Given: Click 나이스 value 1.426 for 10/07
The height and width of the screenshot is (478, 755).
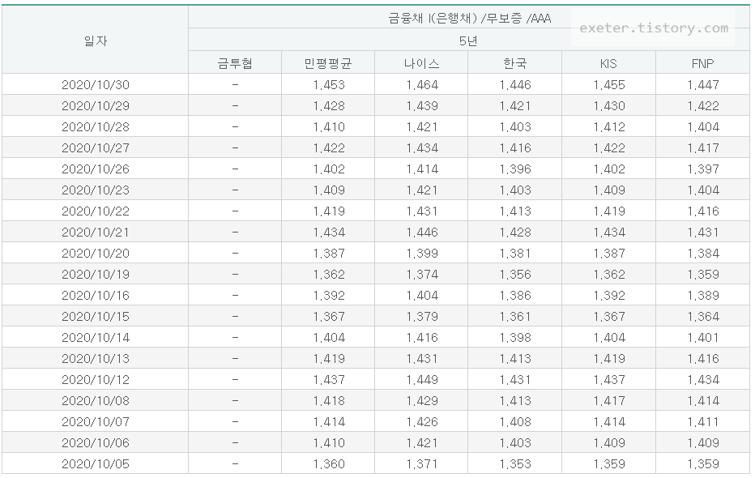Looking at the screenshot, I should pos(422,422).
